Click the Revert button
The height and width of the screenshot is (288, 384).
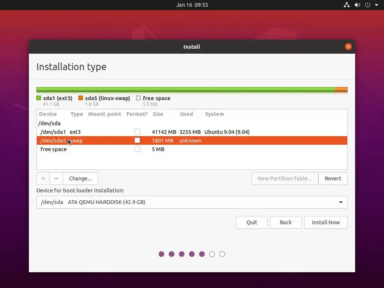(x=333, y=178)
